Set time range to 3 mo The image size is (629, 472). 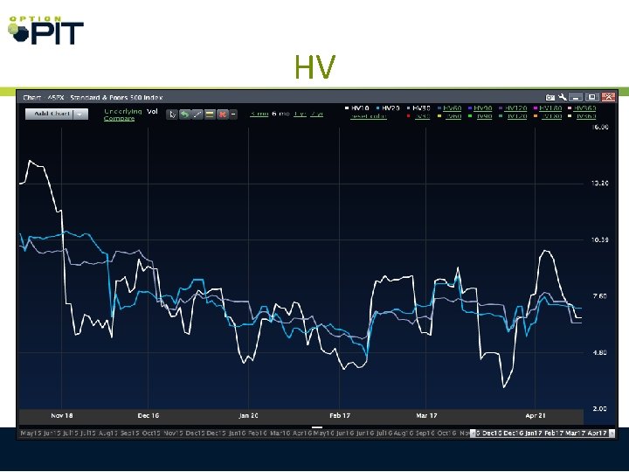(x=259, y=114)
